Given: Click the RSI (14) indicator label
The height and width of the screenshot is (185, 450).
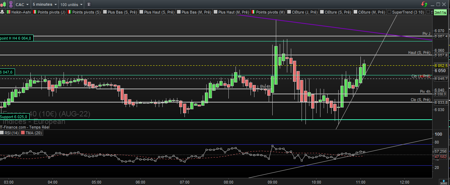Looking at the screenshot, I should click(x=12, y=133).
